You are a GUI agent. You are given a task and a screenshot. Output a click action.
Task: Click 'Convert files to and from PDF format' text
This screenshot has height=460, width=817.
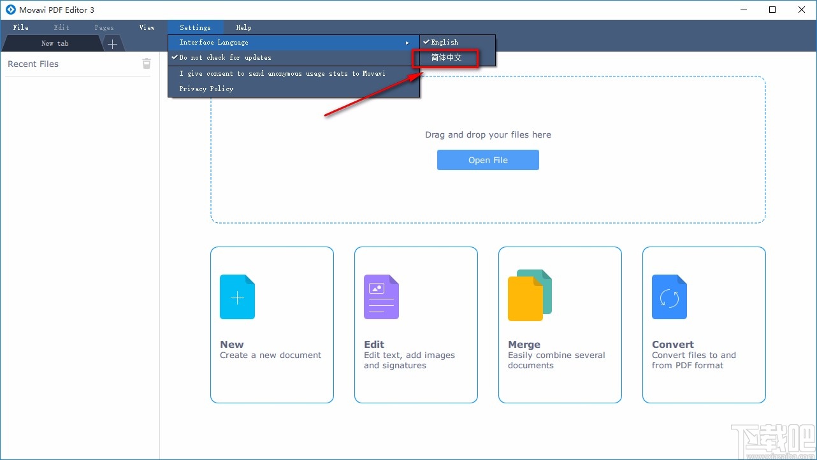point(694,360)
